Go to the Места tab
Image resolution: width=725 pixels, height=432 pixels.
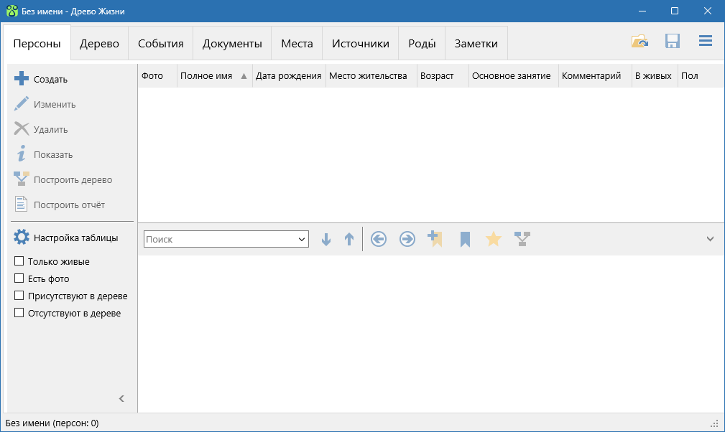297,43
